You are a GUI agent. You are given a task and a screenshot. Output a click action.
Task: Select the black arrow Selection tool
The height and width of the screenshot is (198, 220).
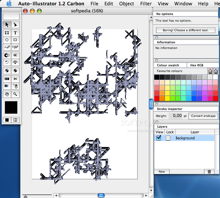7,25
